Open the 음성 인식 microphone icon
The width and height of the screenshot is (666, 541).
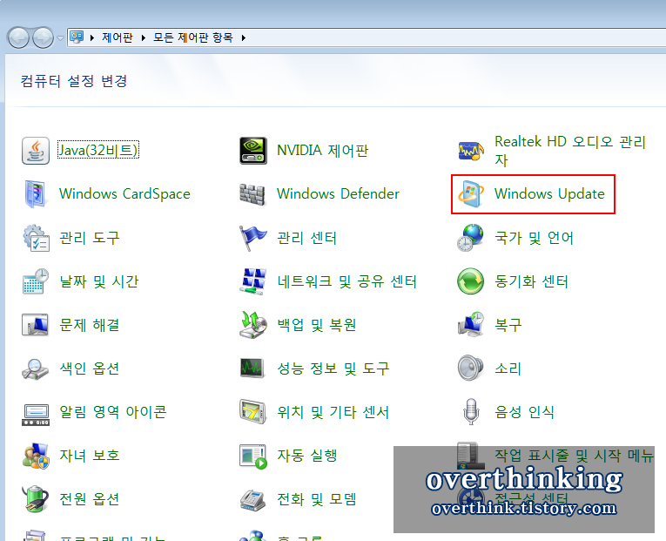pyautogui.click(x=471, y=411)
